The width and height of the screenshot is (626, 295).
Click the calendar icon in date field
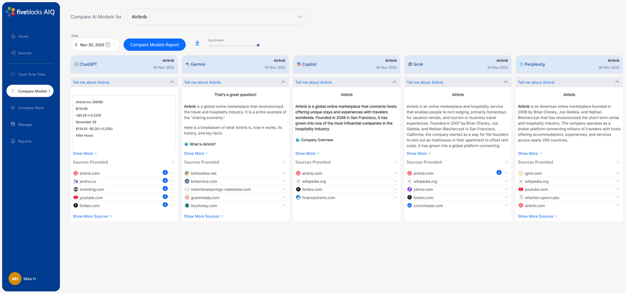108,45
